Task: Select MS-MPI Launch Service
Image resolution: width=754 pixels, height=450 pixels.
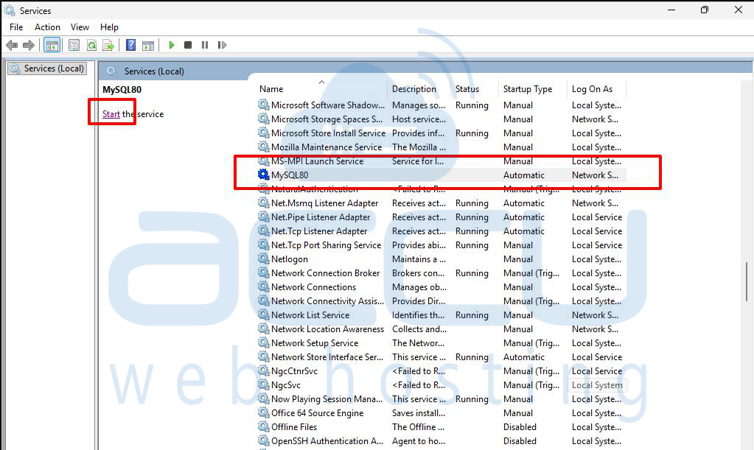Action: coord(318,161)
